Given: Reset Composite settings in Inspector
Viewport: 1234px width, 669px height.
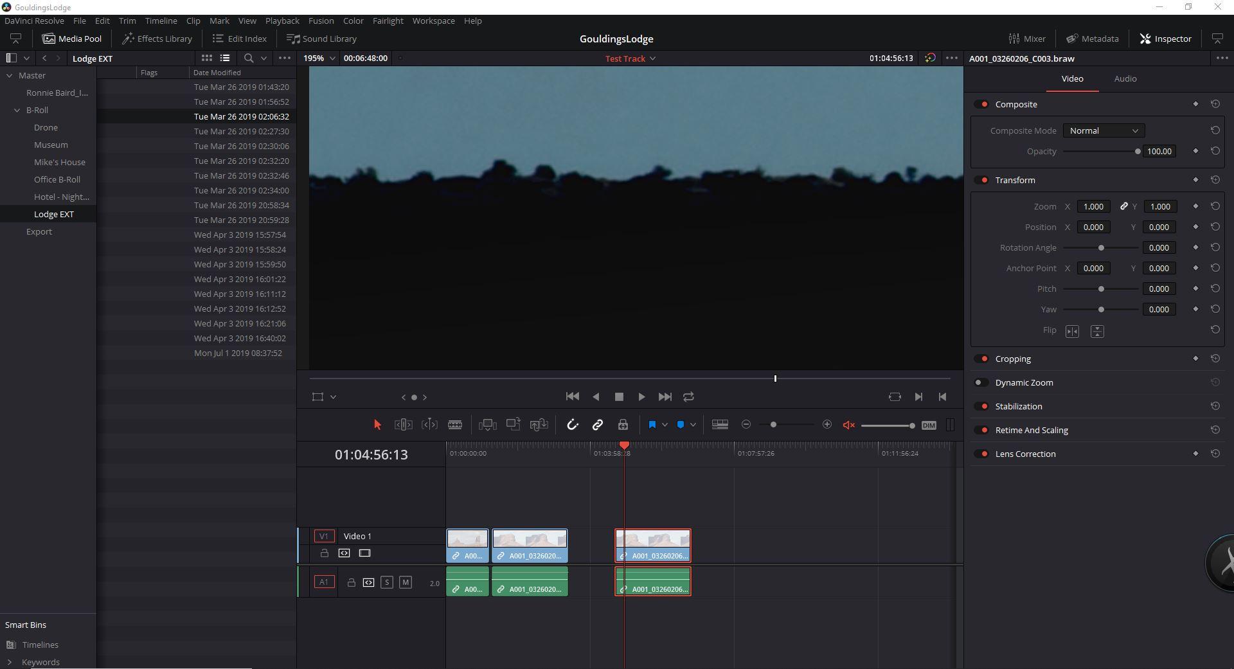Looking at the screenshot, I should tap(1215, 104).
